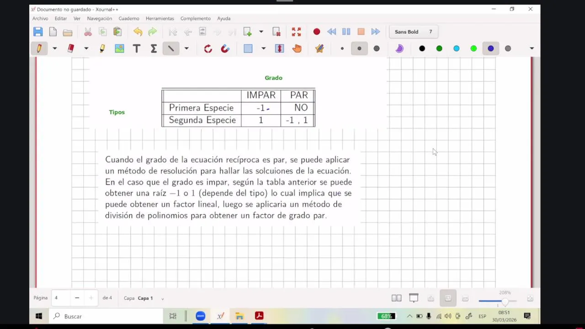Undo the last action
This screenshot has width=585, height=329.
click(138, 32)
